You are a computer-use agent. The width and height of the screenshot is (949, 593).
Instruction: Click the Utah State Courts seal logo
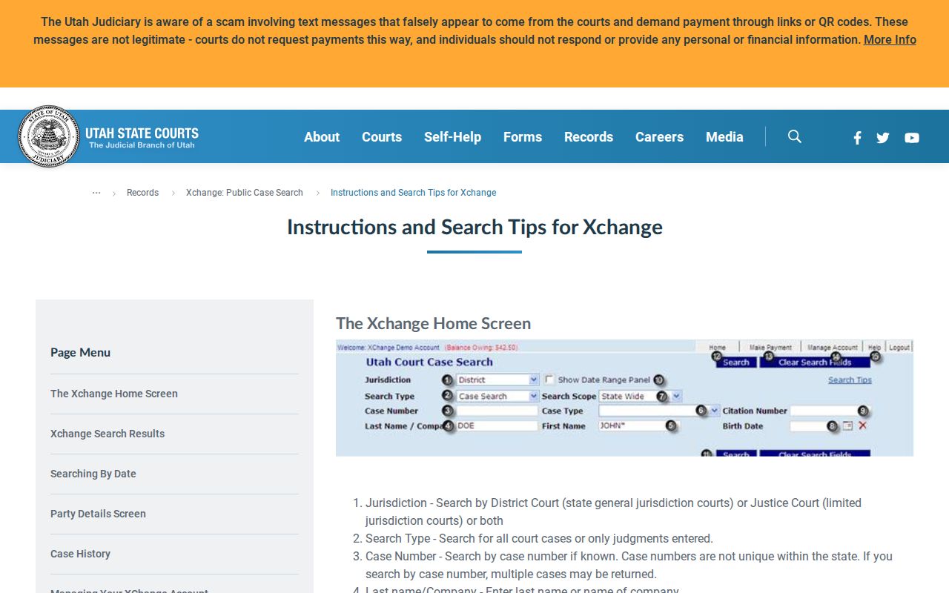click(x=48, y=136)
